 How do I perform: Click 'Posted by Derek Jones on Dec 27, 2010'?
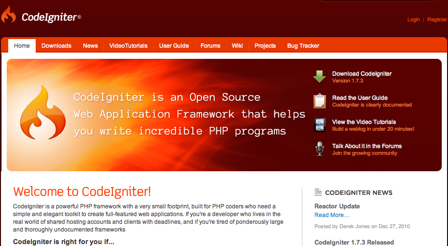pos(362,226)
